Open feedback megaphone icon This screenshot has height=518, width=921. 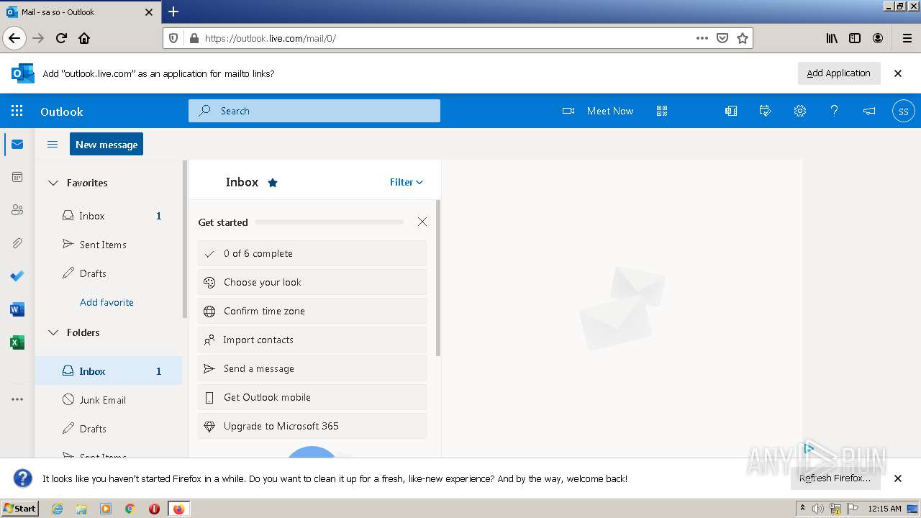(x=869, y=111)
